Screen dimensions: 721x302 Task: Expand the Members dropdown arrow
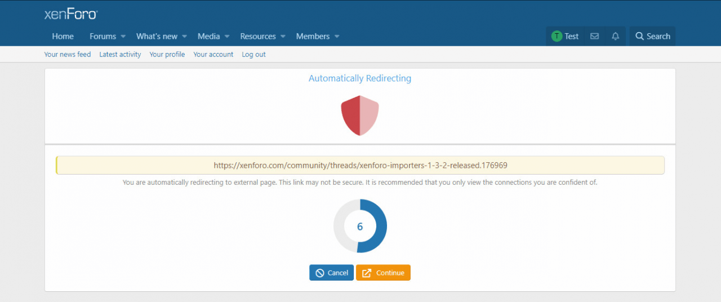[337, 37]
